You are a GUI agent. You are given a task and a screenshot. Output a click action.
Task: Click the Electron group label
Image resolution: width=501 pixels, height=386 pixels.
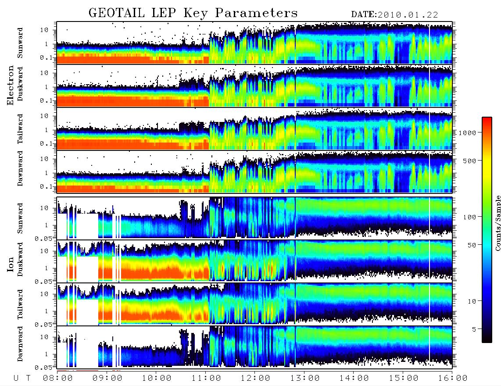[x=11, y=86]
